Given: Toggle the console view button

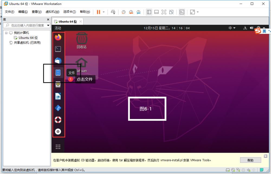Looking at the screenshot, I should pyautogui.click(x=182, y=12).
